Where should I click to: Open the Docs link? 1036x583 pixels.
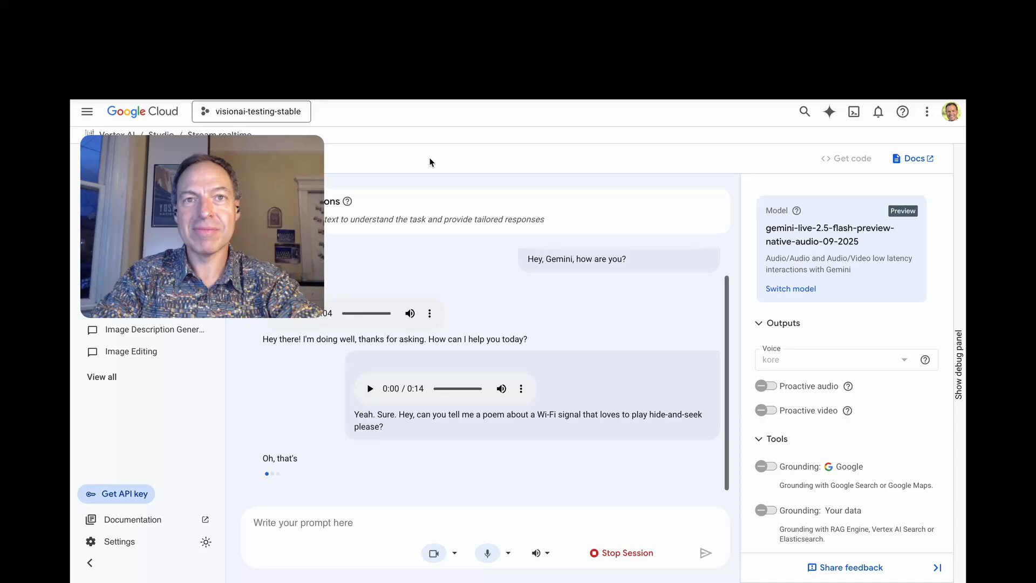tap(913, 158)
